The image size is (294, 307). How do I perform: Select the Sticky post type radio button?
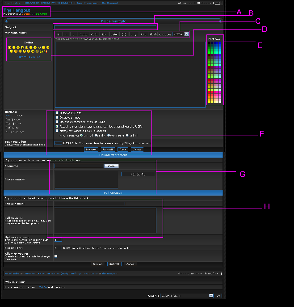click(96, 135)
